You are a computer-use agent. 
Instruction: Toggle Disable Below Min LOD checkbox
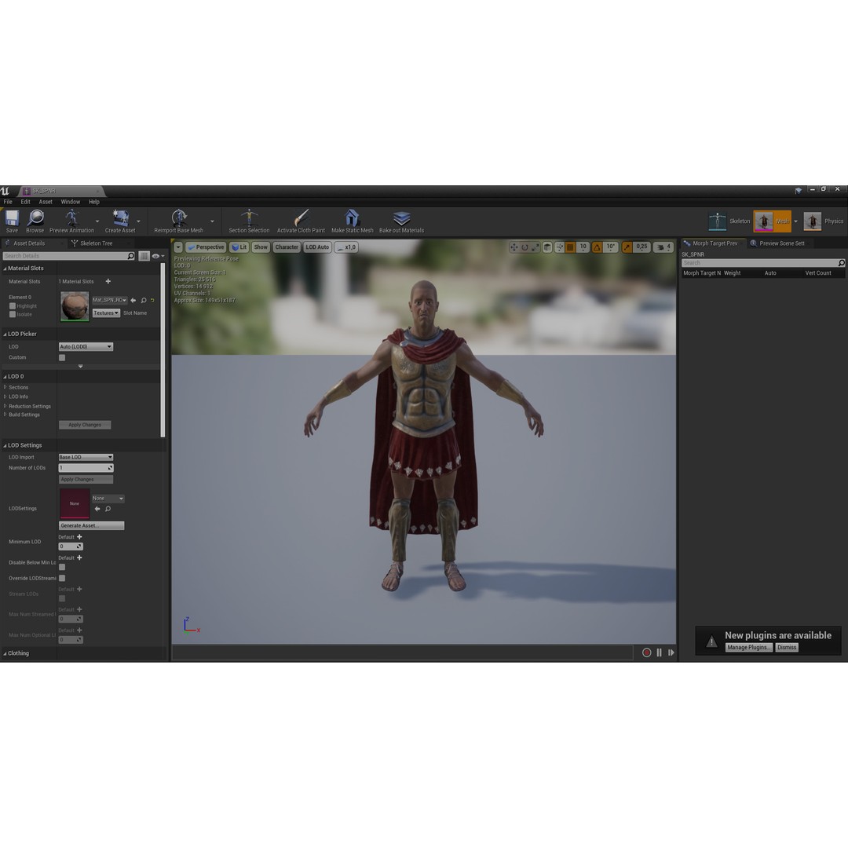pyautogui.click(x=62, y=568)
